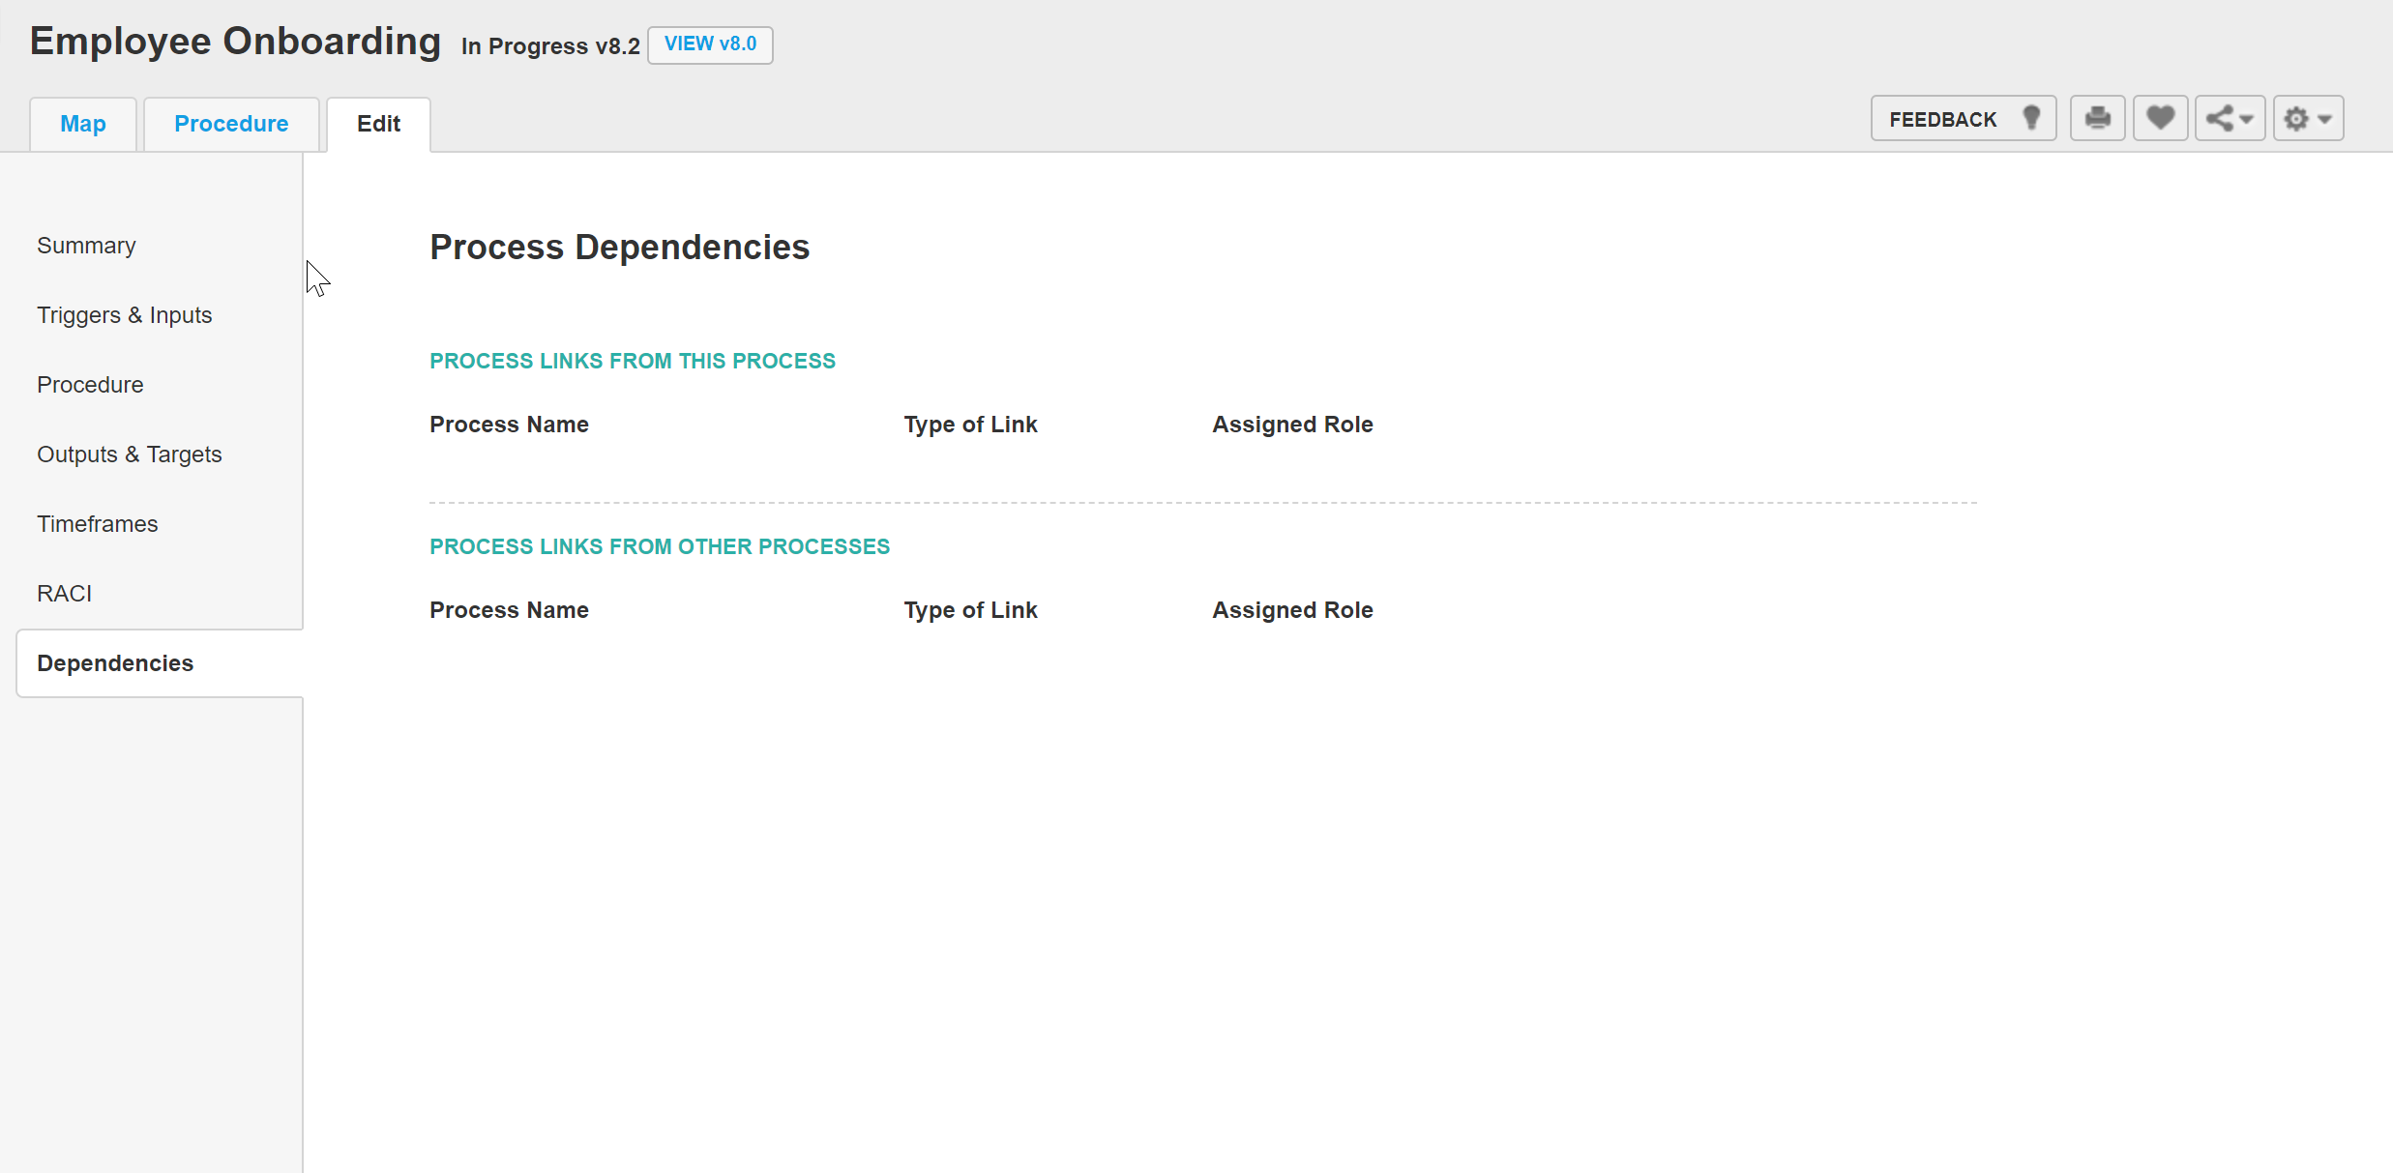Open Procedure in the left sidebar

[90, 385]
